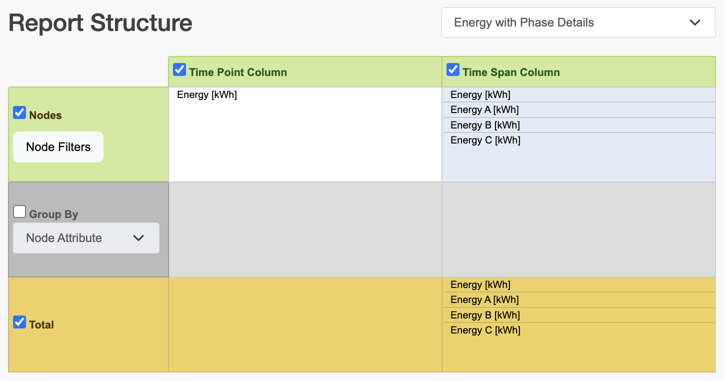Select Energy C [kWh] in Total row
This screenshot has width=724, height=381.
pos(485,330)
